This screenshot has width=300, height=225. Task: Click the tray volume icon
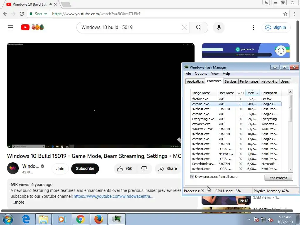tap(270, 219)
